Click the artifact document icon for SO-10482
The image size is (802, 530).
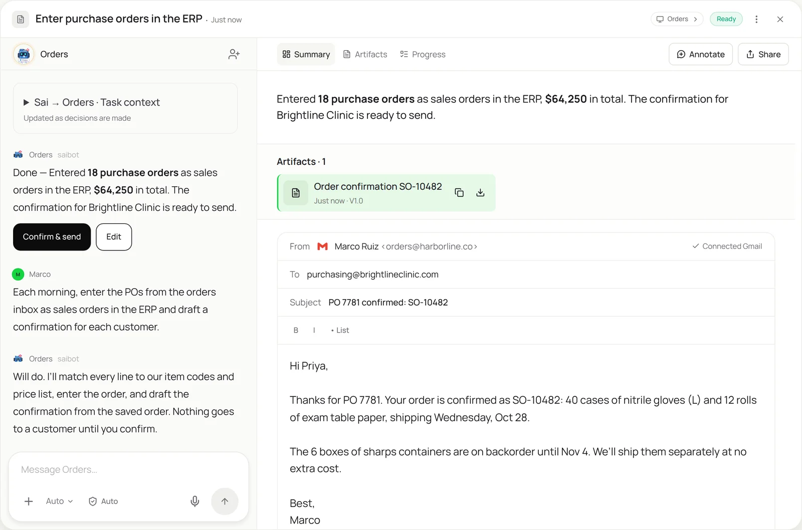click(x=296, y=193)
